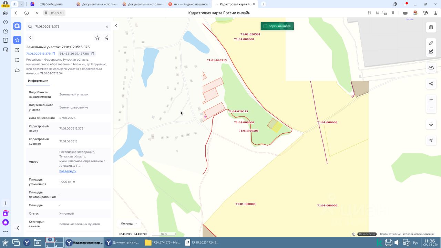
Task: Click the 'Условия использования' link
Action: [418, 234]
